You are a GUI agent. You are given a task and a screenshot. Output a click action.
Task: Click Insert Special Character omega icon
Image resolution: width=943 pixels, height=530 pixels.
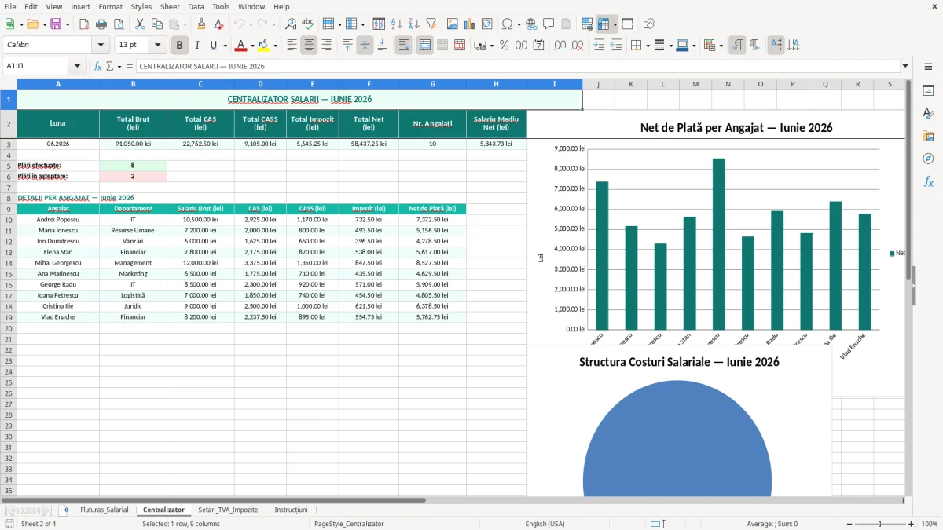coord(507,24)
